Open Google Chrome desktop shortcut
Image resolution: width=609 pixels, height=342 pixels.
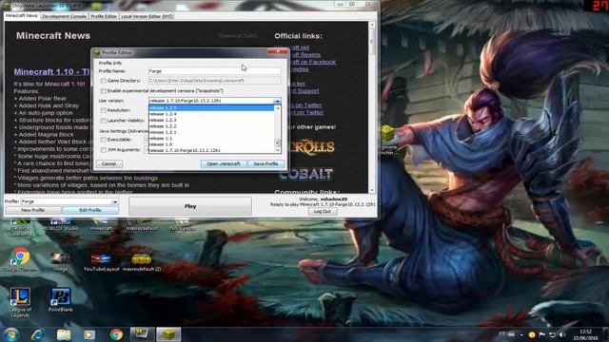coord(20,259)
